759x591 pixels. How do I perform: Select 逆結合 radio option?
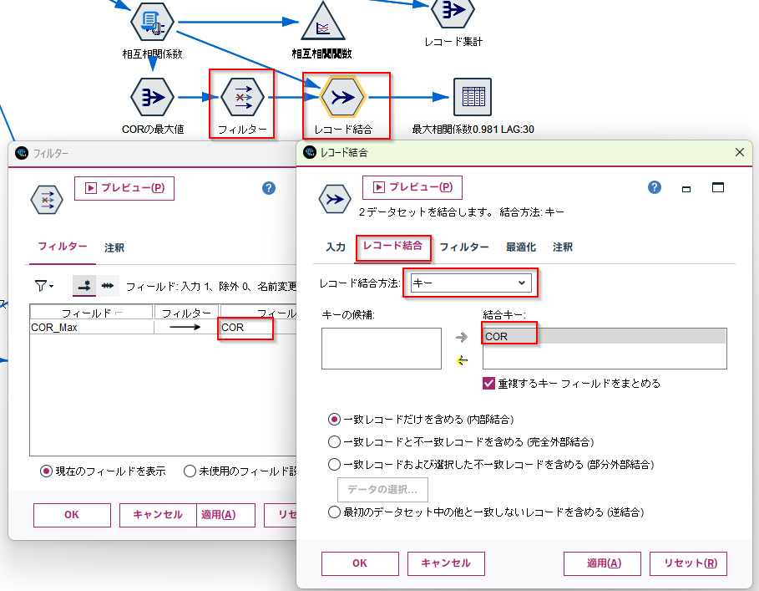(334, 512)
